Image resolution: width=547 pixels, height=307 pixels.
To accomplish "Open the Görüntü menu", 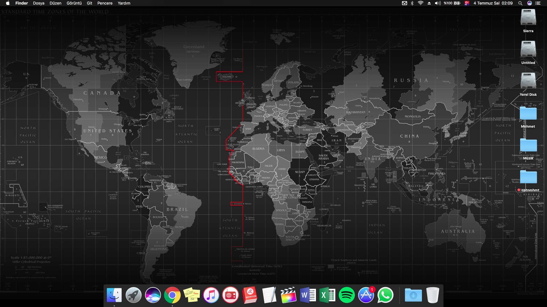I will 74,3.
